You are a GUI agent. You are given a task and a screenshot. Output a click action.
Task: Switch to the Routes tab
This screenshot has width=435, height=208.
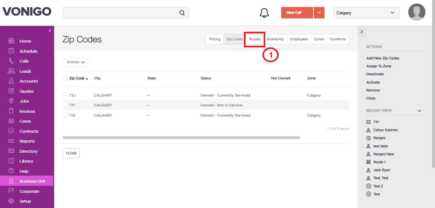coord(255,39)
